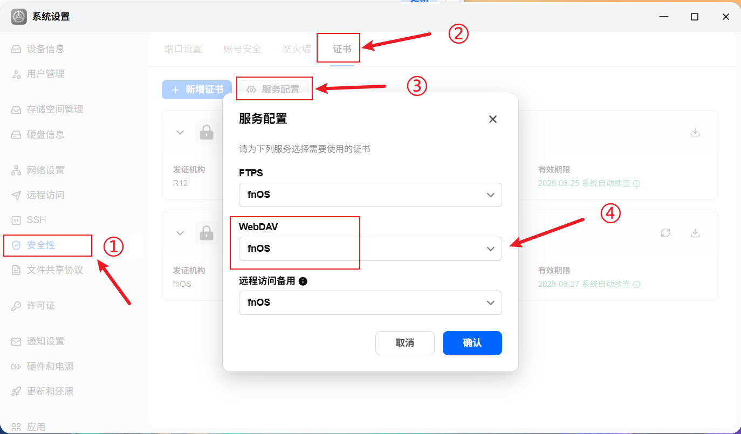741x434 pixels.
Task: Click the gear icon on 服务配置 button
Action: point(251,89)
